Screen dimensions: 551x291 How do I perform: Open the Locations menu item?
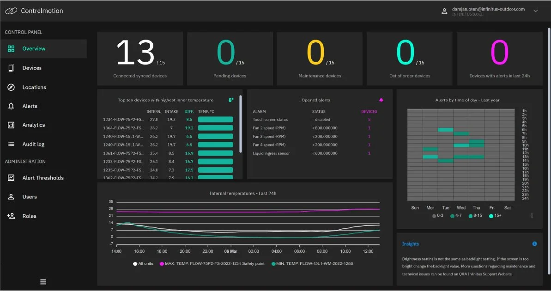tap(43, 87)
